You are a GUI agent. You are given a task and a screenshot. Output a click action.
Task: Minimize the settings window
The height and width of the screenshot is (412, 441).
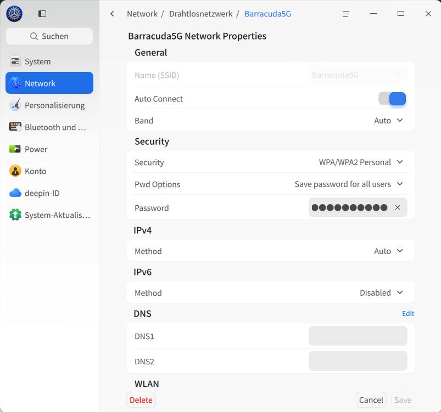[x=373, y=14]
